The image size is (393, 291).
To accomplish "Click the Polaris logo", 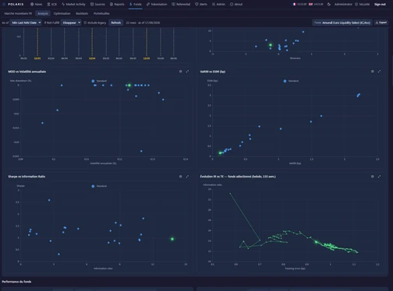I will click(13, 4).
